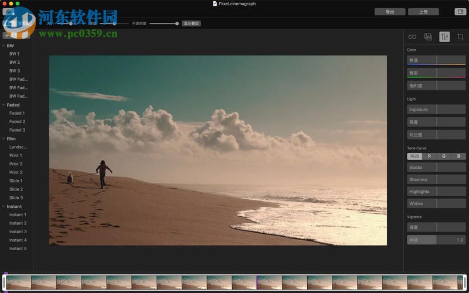Click the Flixel.cinemagraph document icon in title
The height and width of the screenshot is (293, 469).
tap(215, 4)
